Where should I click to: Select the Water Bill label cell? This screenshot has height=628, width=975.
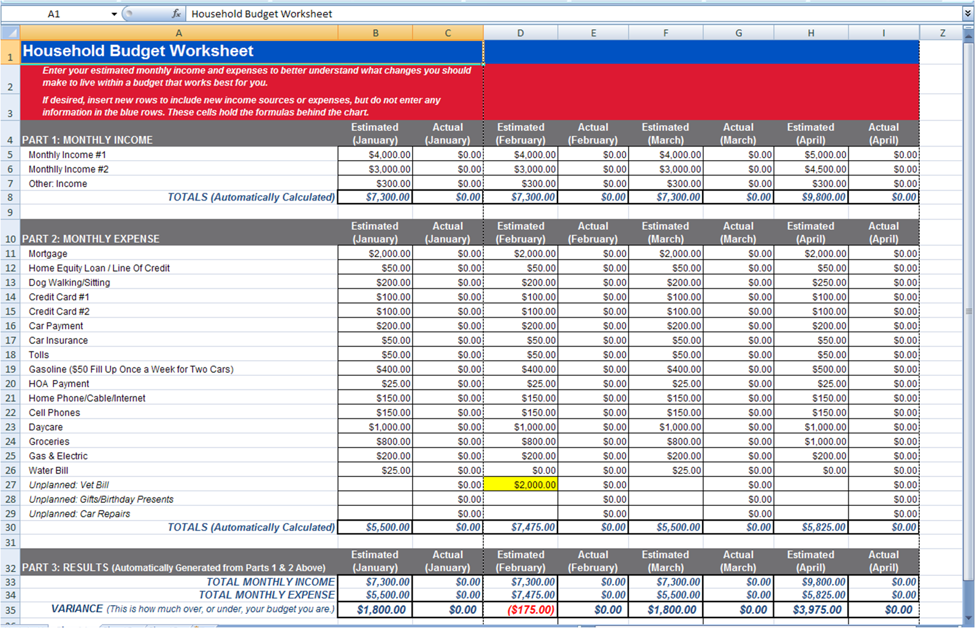click(x=178, y=470)
